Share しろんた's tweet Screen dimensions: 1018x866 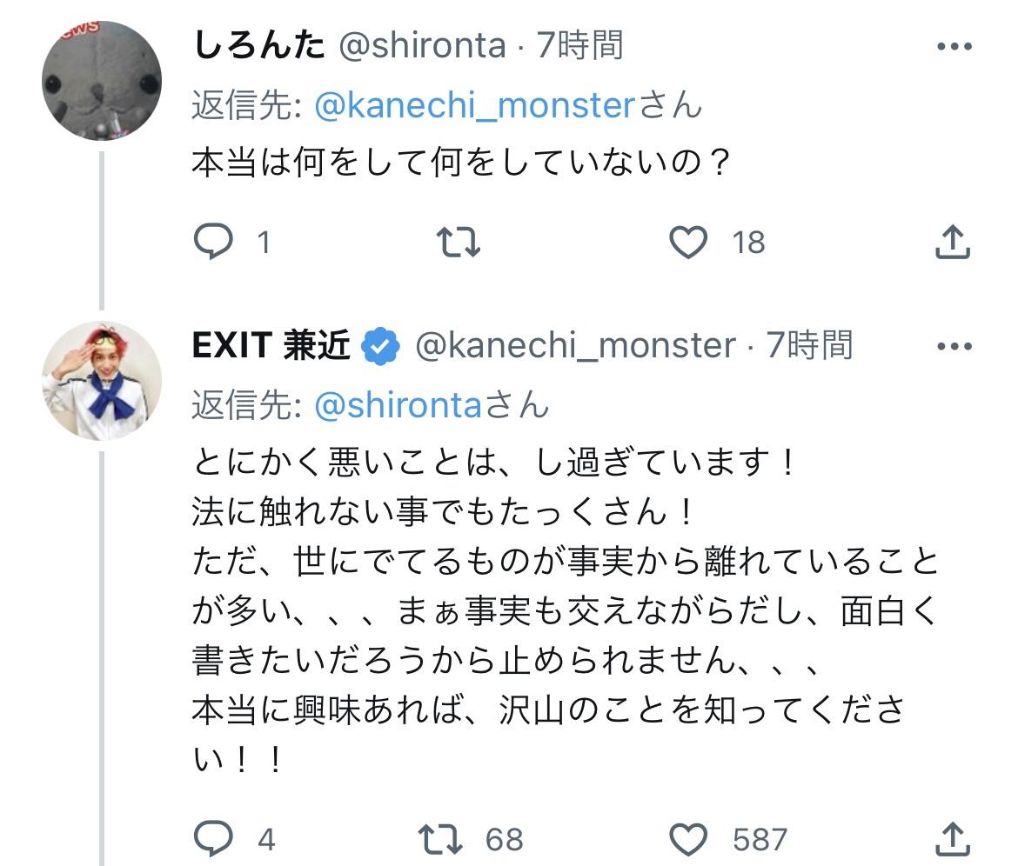point(953,242)
